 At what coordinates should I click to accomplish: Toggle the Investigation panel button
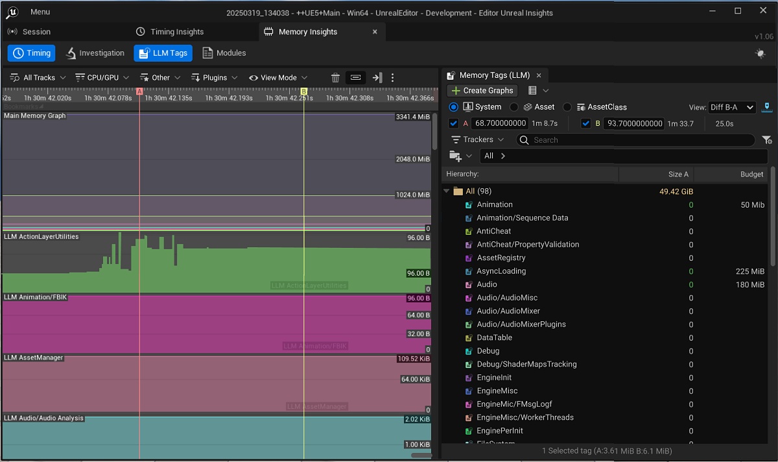95,53
